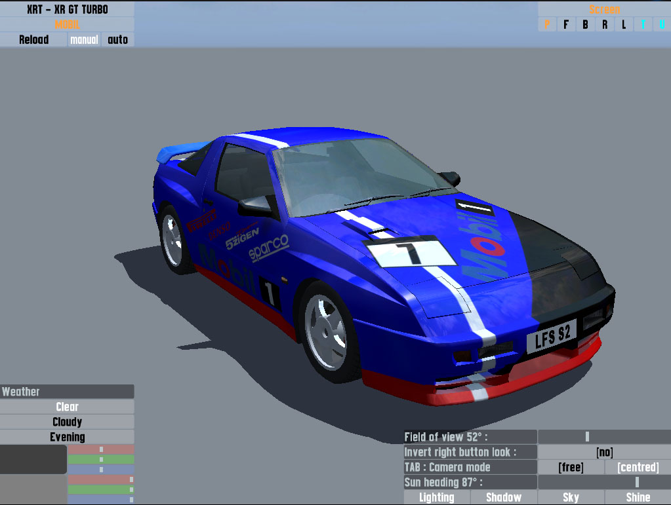Adjust red slider beside the dark swatch

coord(101,449)
